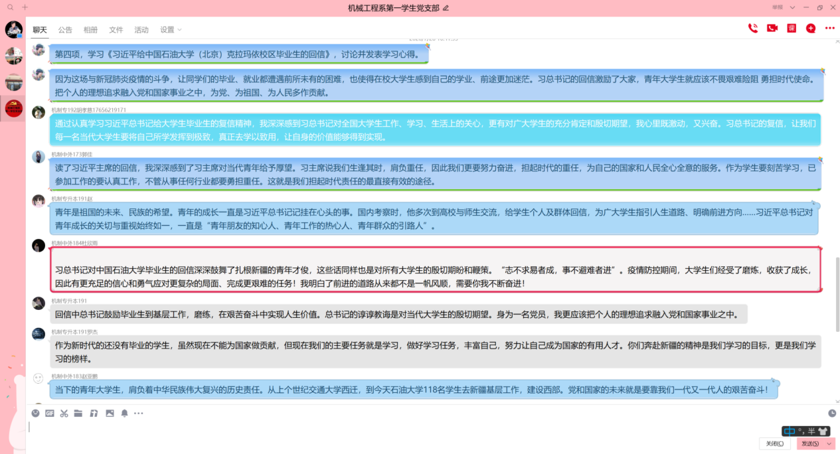This screenshot has height=454, width=840.
Task: Click the send picture icon
Action: click(x=110, y=414)
